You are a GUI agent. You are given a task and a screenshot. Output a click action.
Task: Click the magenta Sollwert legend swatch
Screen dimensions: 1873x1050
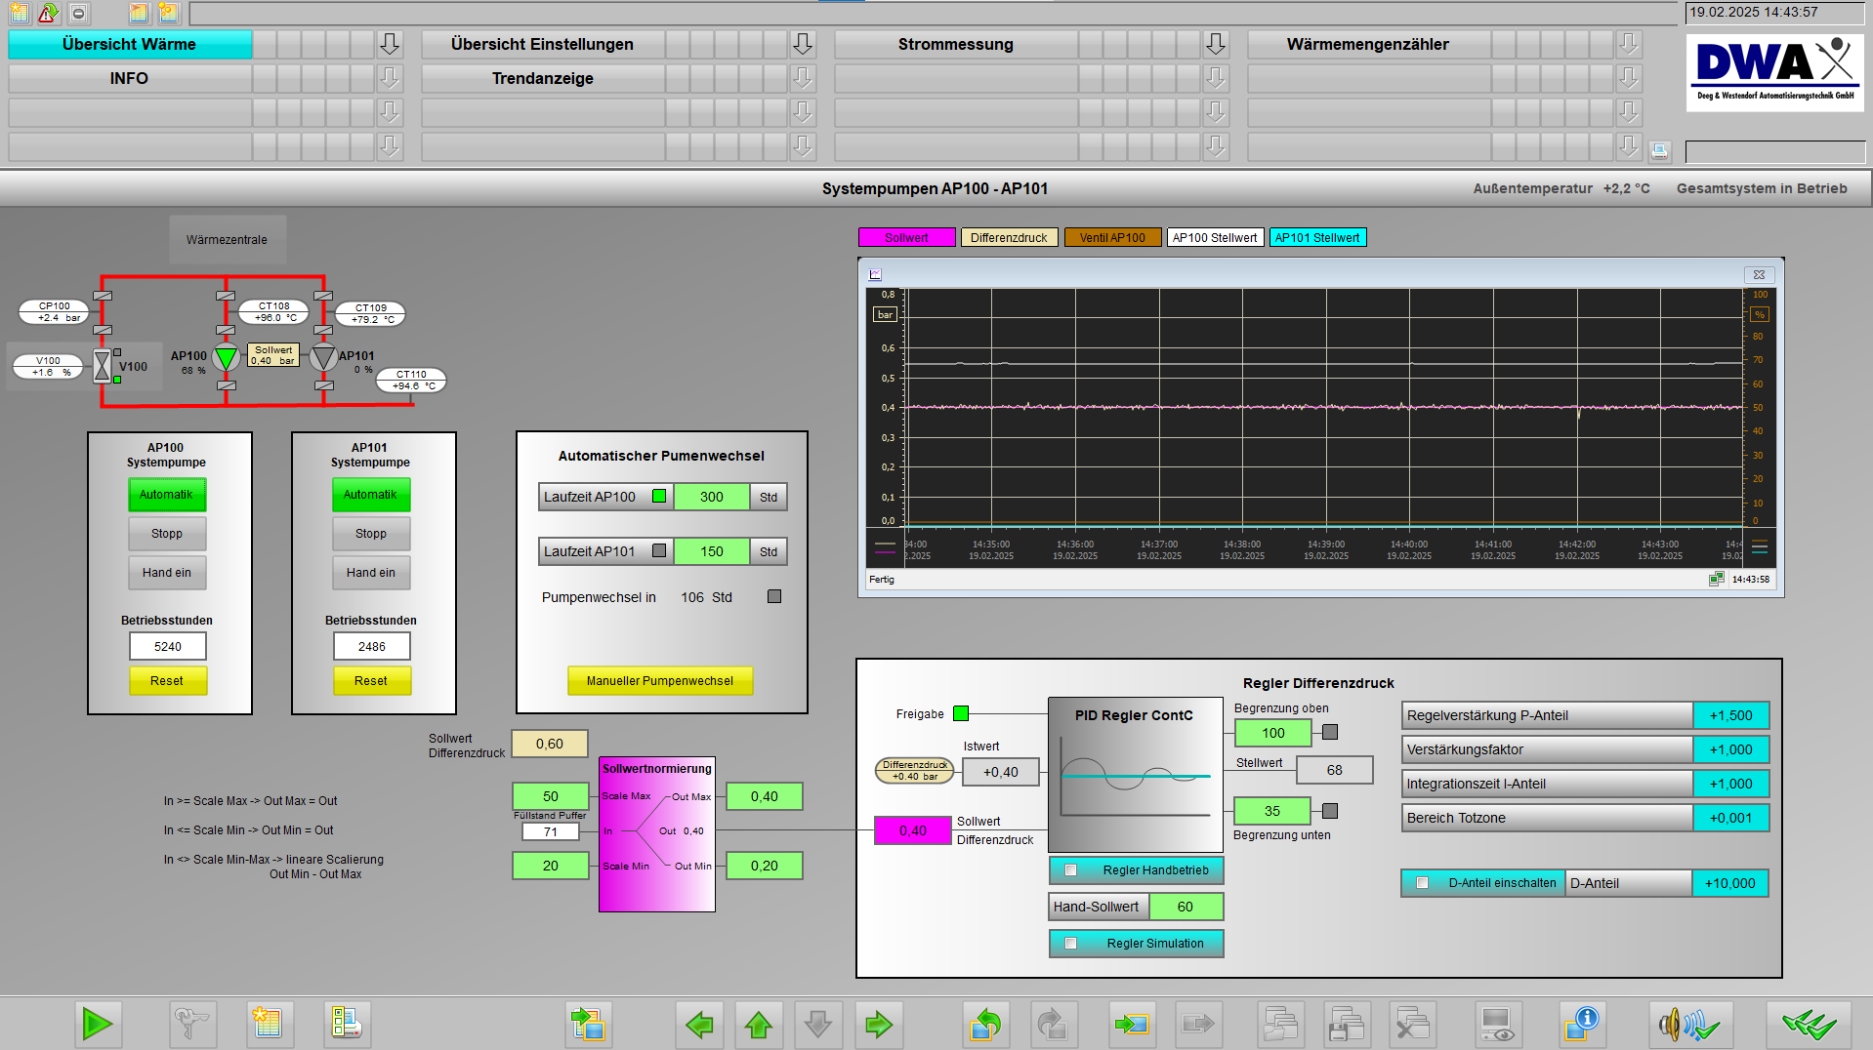tap(906, 237)
